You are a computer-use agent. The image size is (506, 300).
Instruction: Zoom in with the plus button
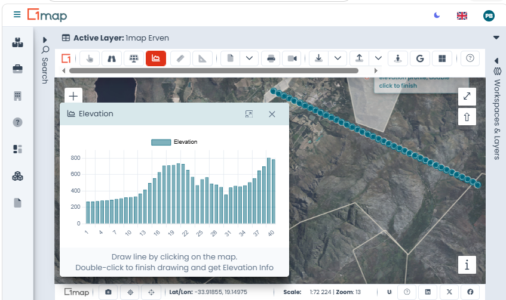(73, 96)
